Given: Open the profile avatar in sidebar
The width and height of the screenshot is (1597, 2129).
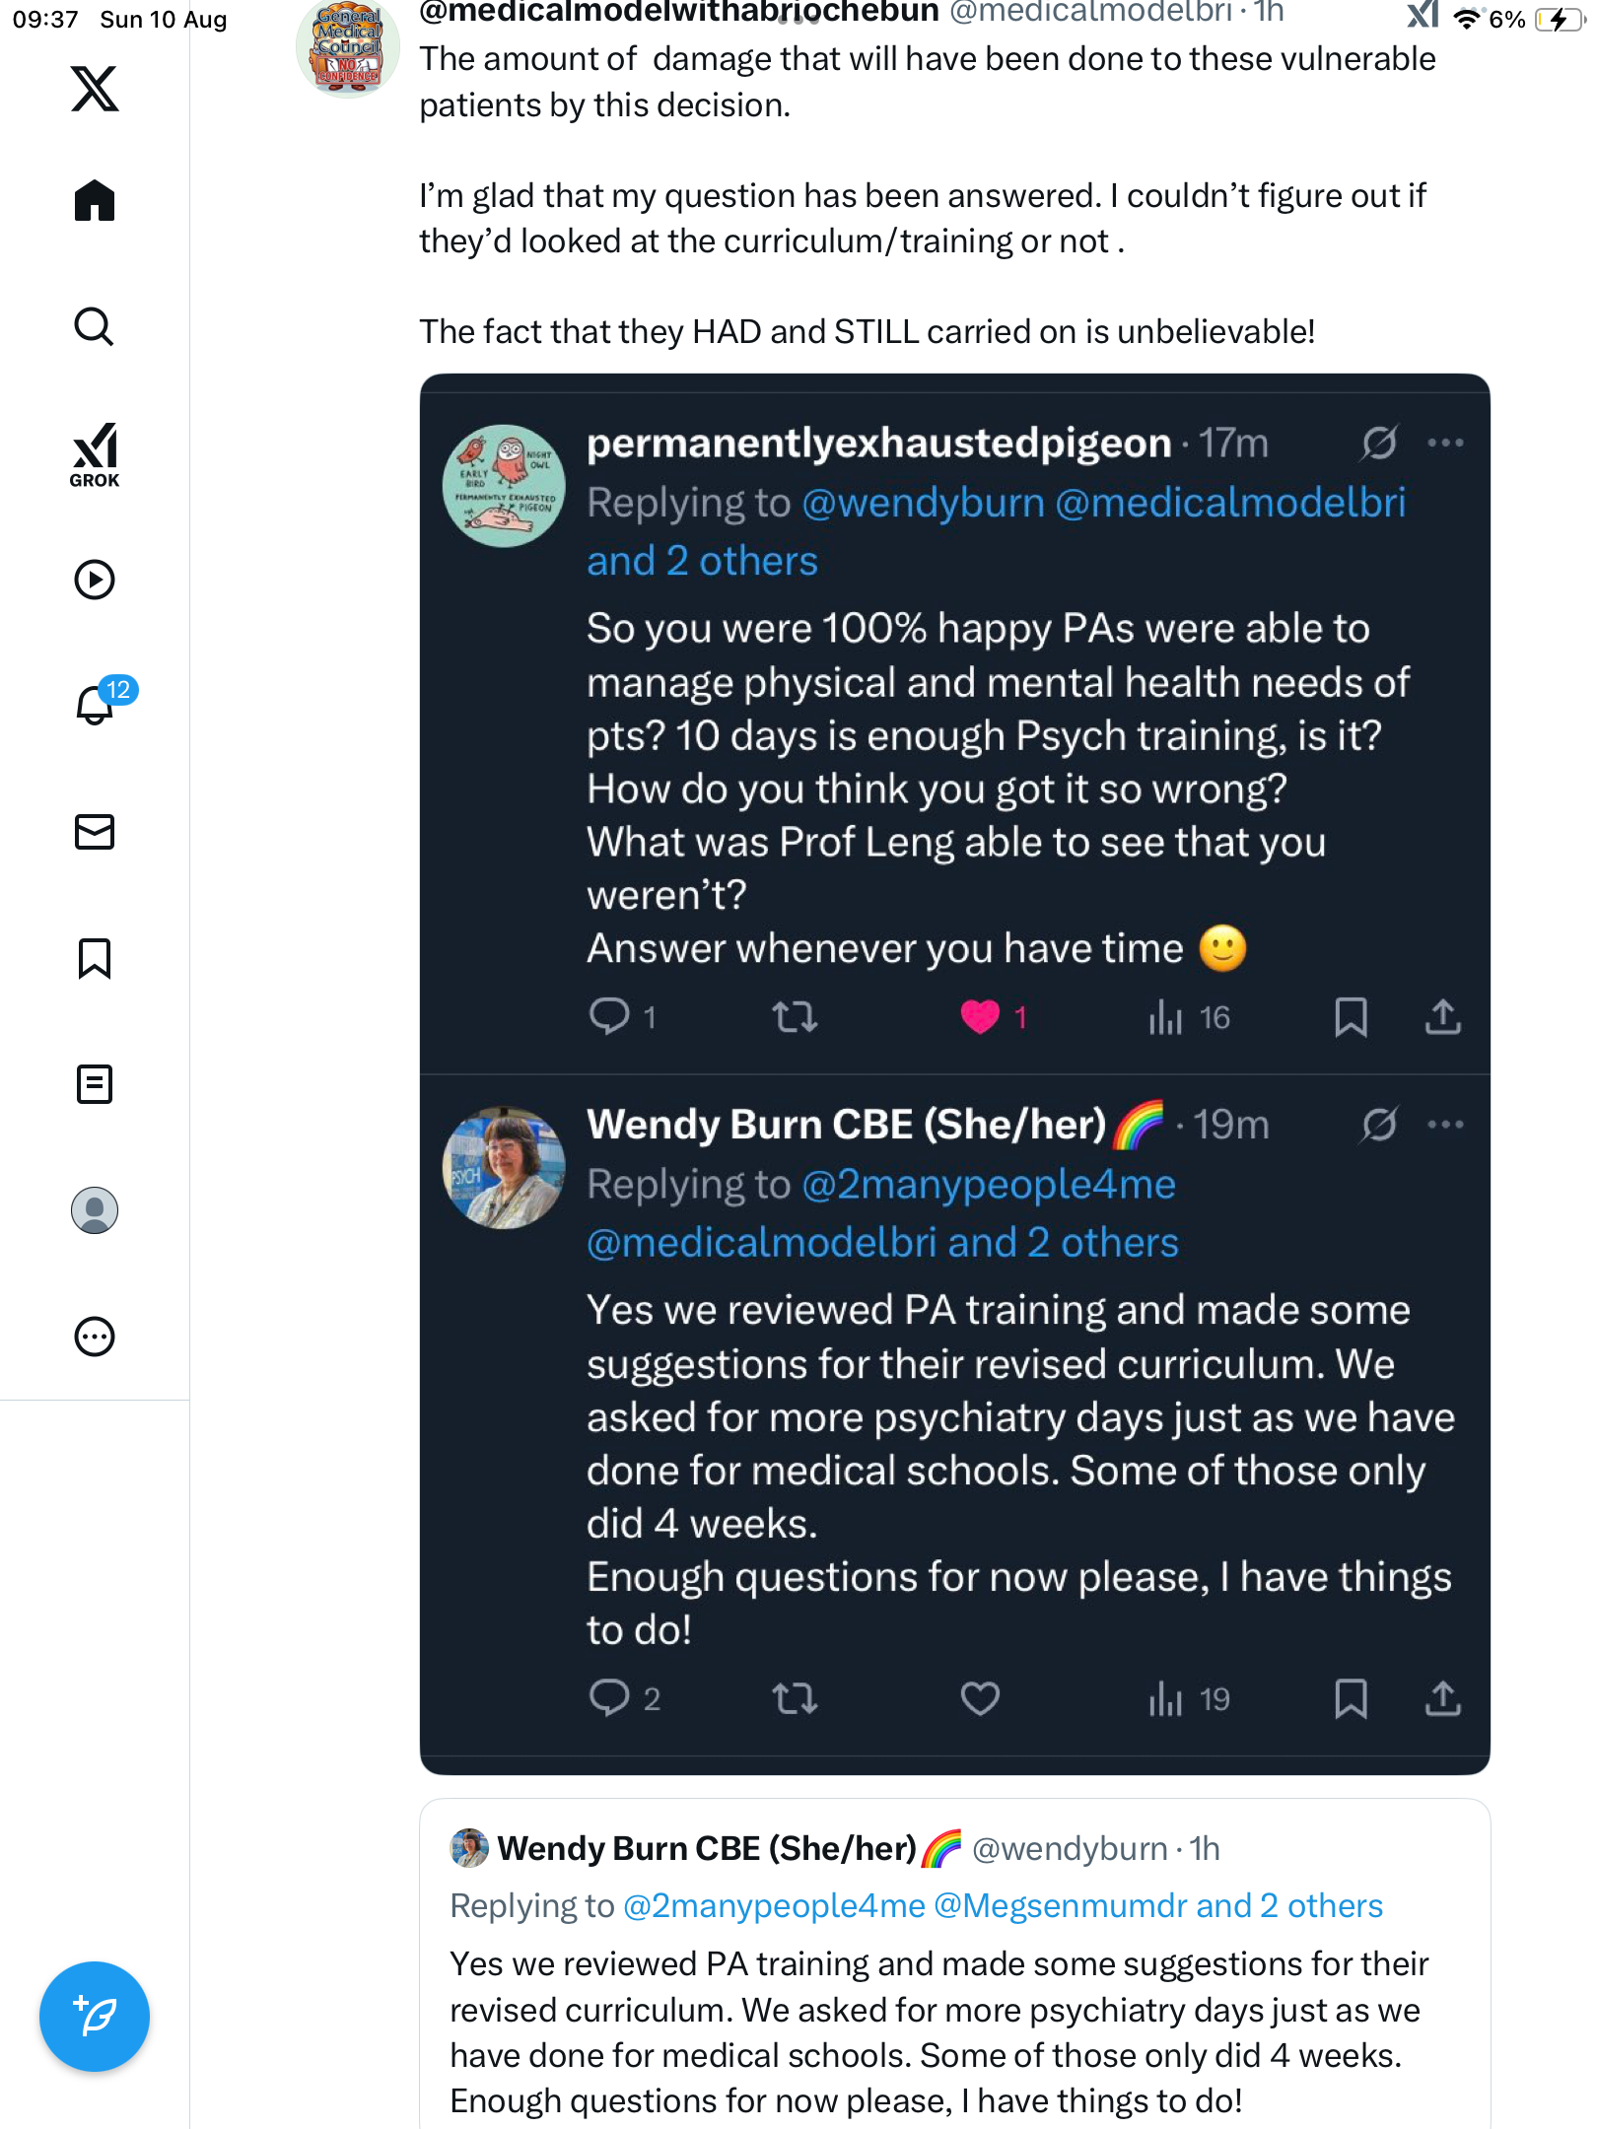Looking at the screenshot, I should click(95, 1210).
